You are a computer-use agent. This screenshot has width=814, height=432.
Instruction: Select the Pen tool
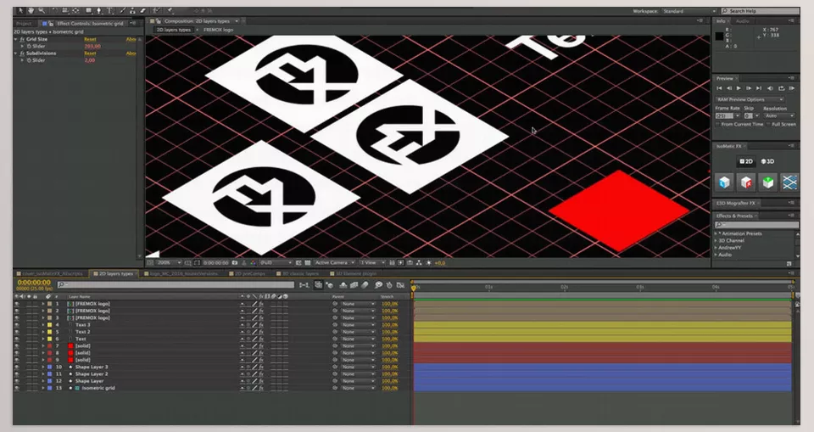[x=99, y=10]
